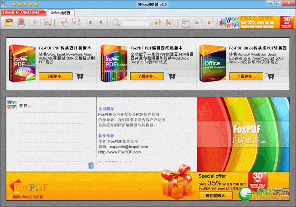Click the 30 DAY money-back badge at bottom
Viewport: 296px width, 207px height.
(258, 181)
